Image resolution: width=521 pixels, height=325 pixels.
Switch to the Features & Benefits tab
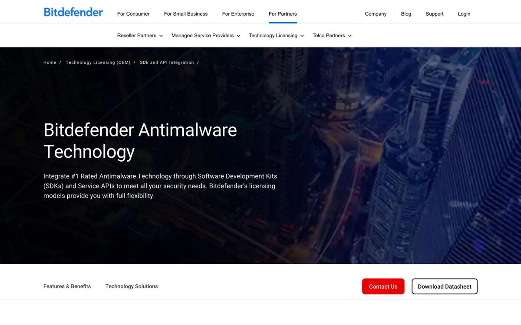(67, 286)
